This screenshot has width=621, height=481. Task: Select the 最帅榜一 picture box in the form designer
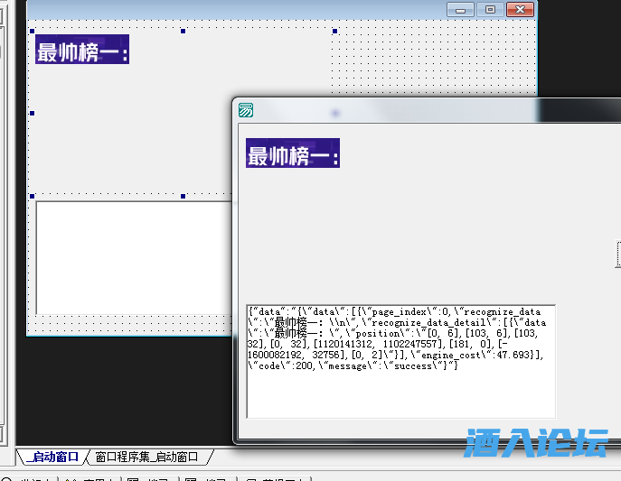point(82,50)
